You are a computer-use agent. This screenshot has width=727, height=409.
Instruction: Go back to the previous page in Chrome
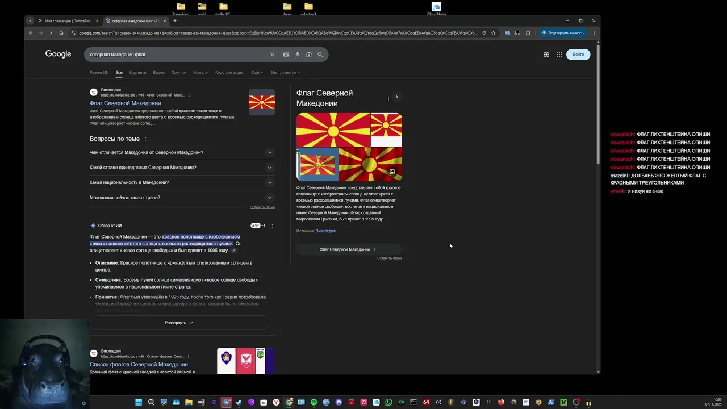click(x=31, y=33)
